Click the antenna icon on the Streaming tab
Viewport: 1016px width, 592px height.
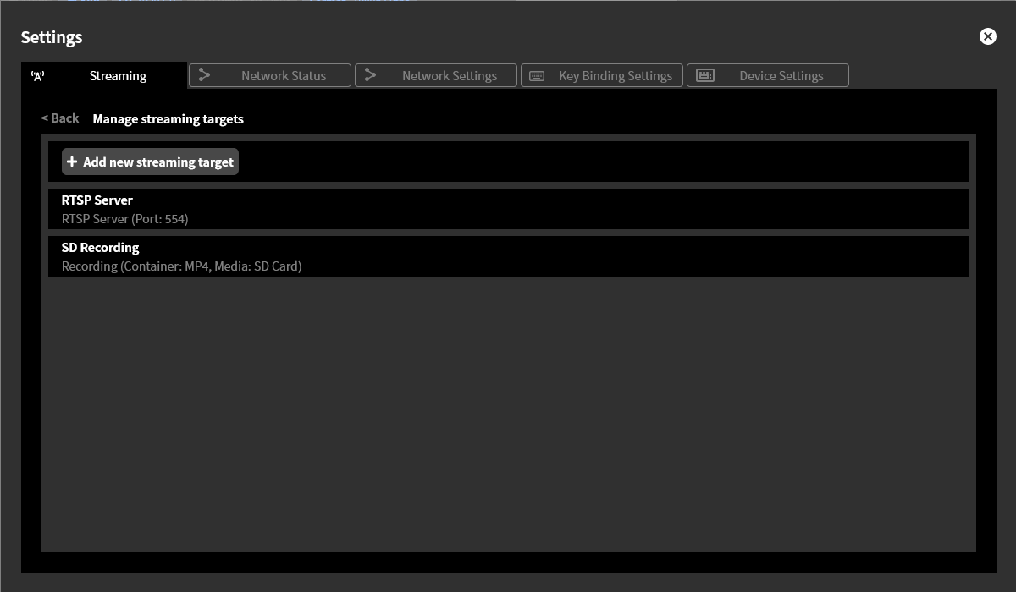[37, 76]
